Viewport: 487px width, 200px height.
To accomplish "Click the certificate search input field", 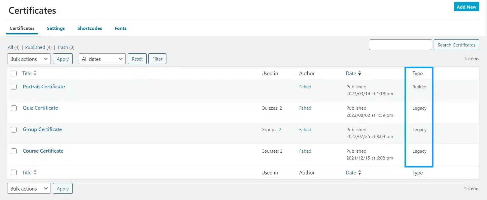I will click(400, 45).
